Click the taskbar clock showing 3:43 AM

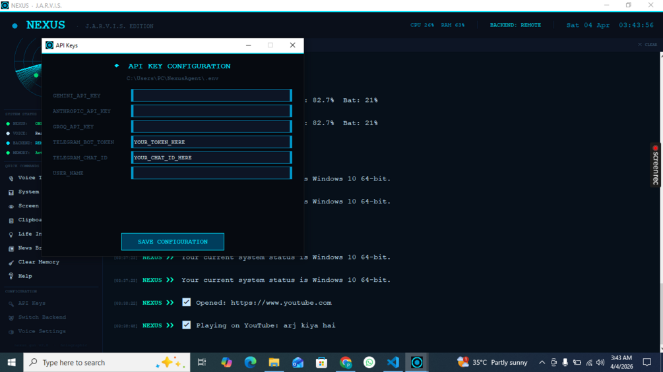[x=621, y=362]
